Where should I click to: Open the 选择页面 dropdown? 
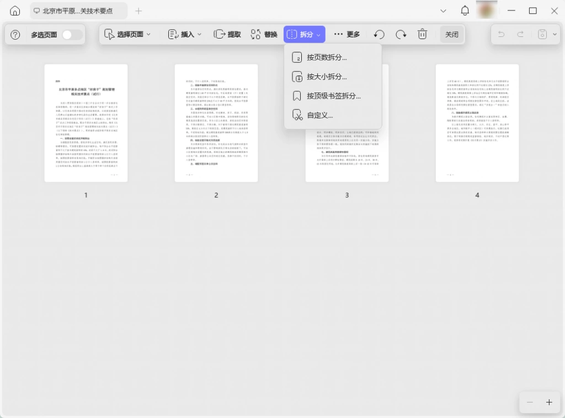pos(127,34)
